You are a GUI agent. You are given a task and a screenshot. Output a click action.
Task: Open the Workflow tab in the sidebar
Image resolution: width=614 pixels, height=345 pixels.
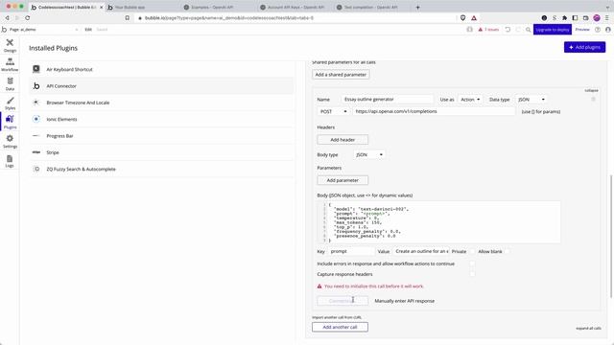click(10, 64)
